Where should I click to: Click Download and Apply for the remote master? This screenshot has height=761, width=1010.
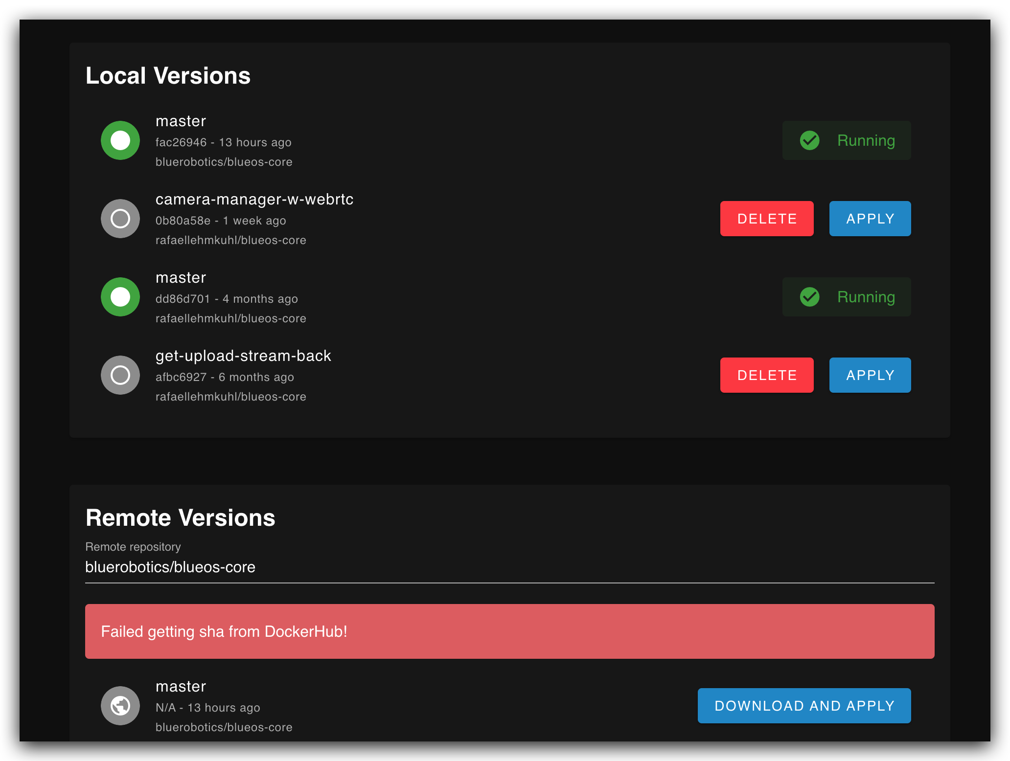coord(804,706)
